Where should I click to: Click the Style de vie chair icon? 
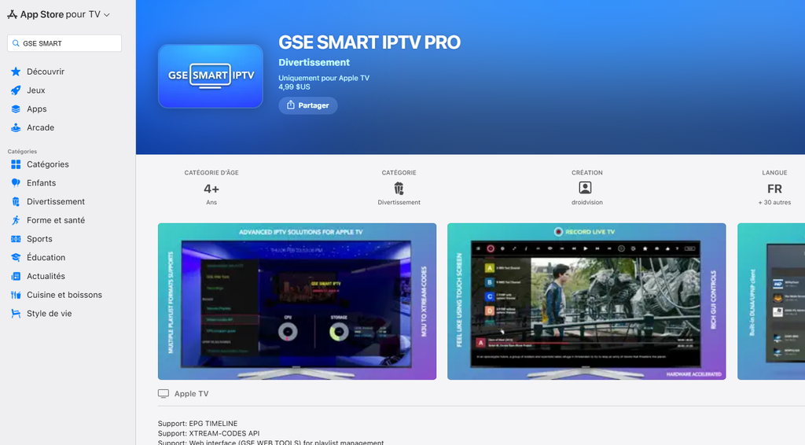coord(16,314)
